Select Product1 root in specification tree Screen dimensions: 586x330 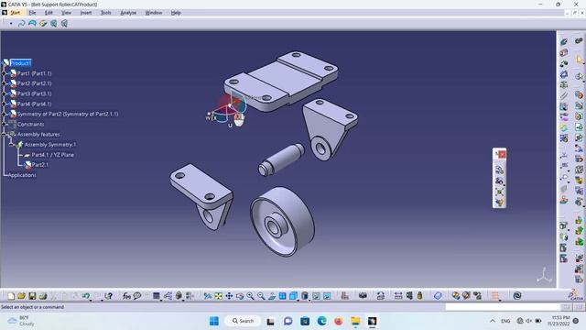point(20,63)
